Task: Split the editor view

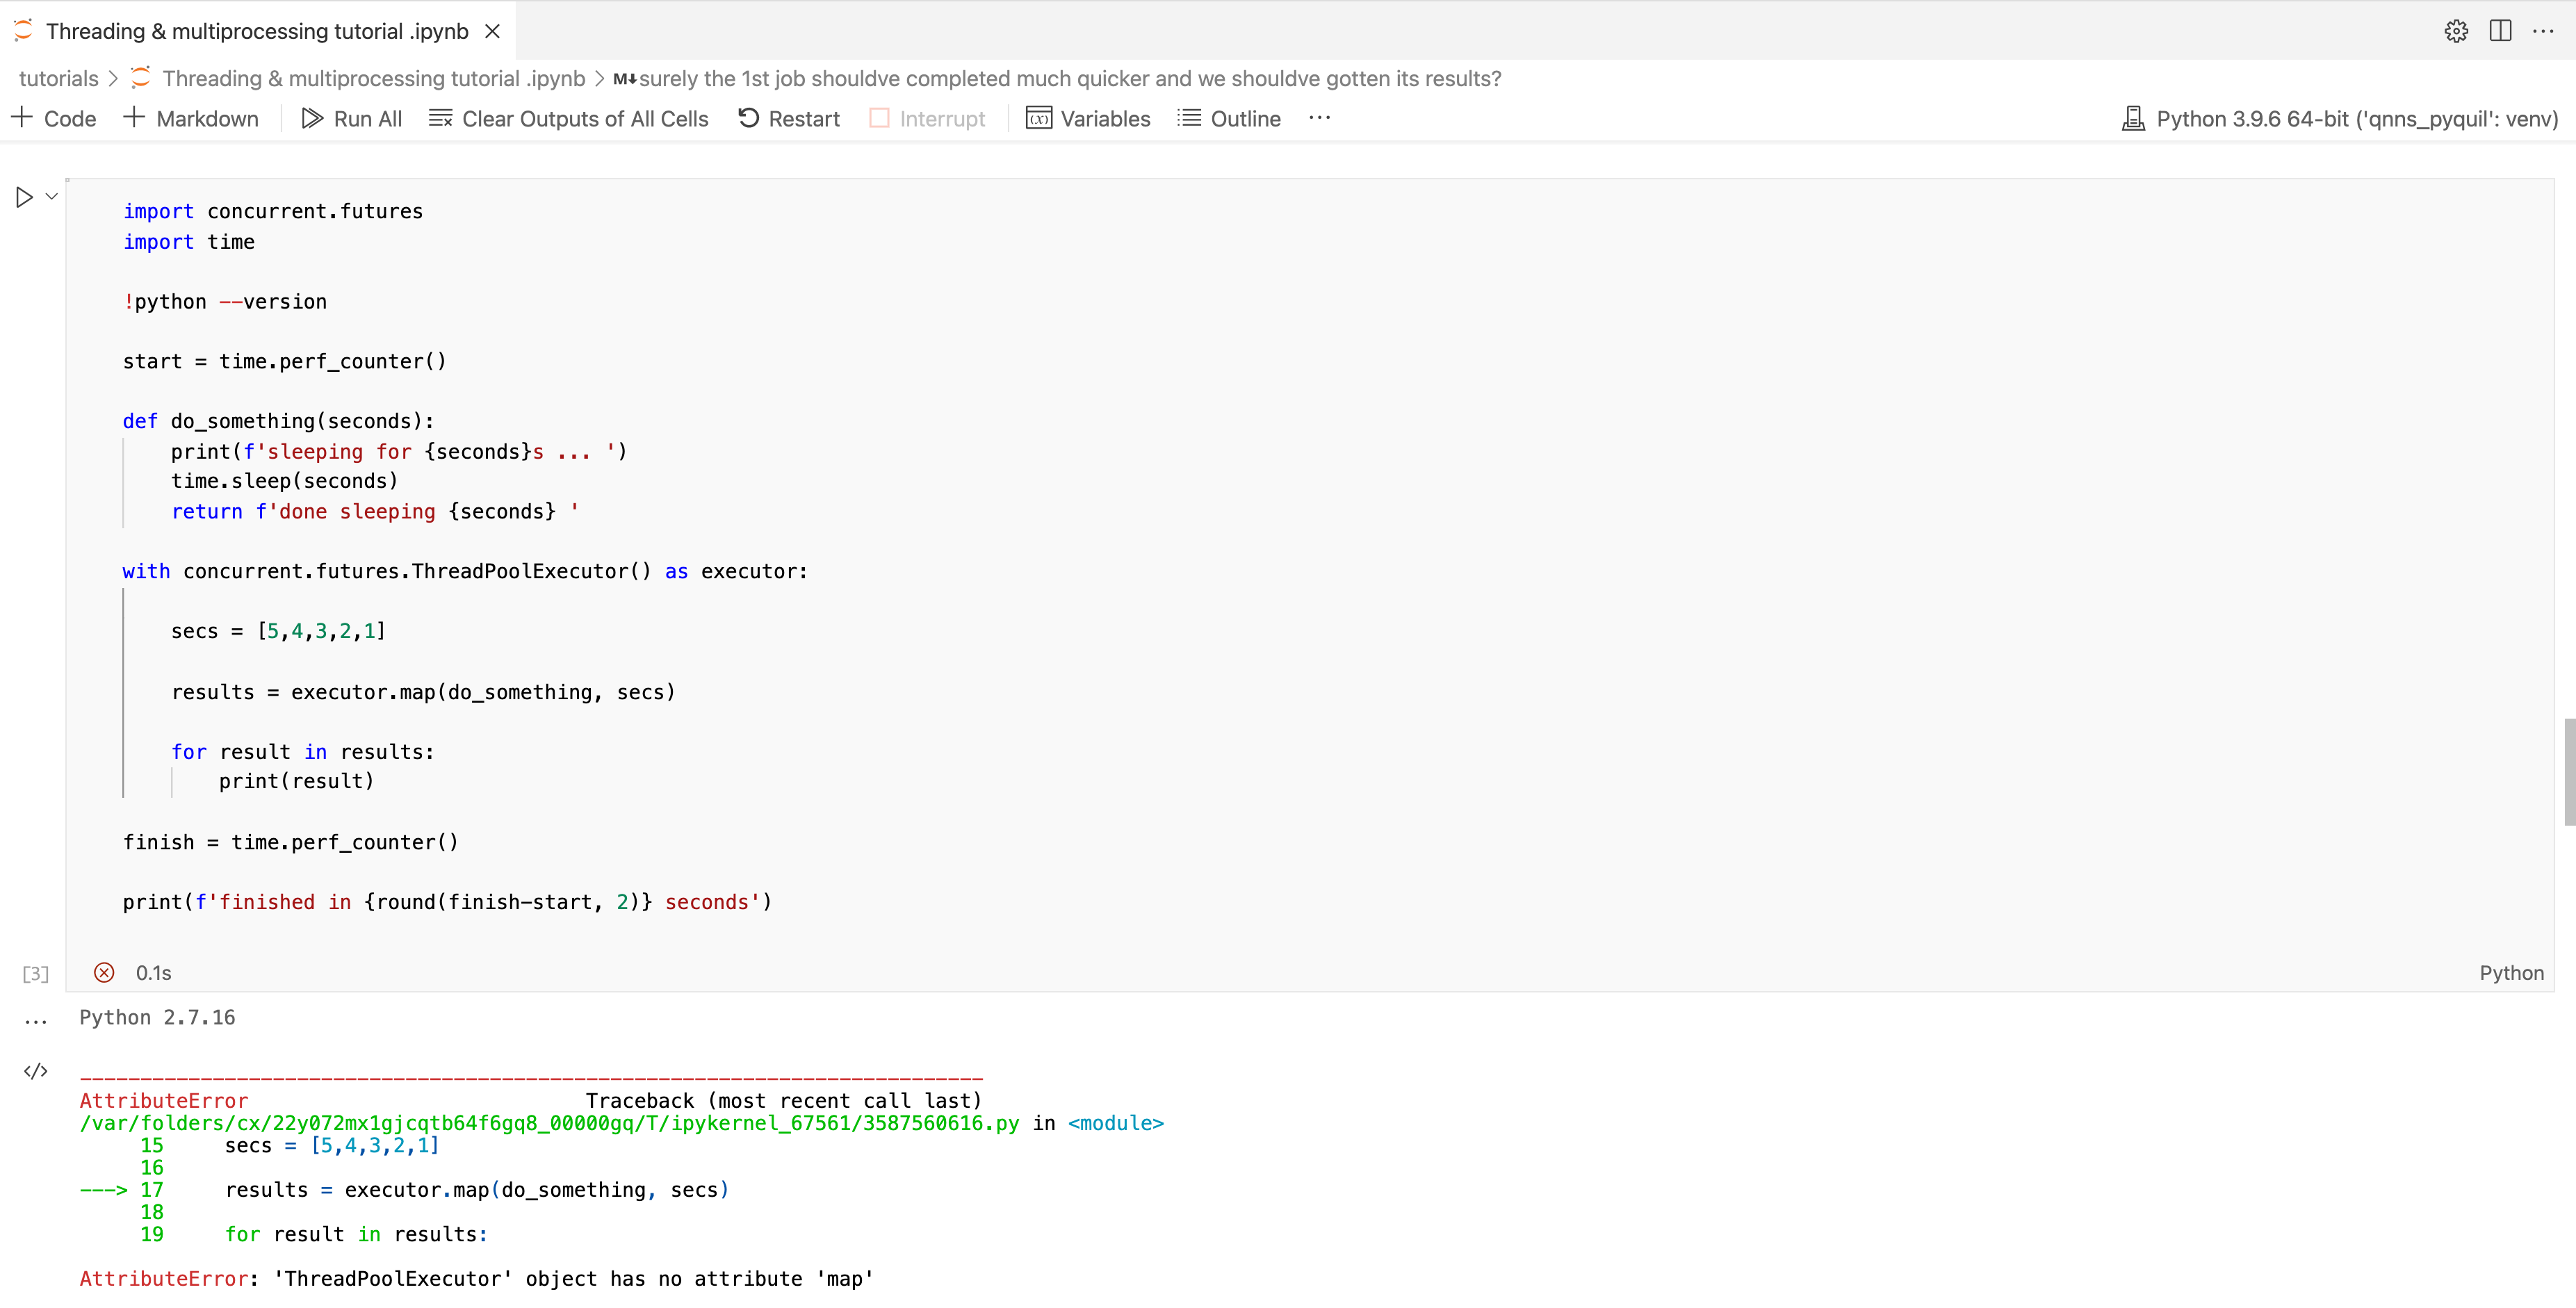Action: 2500,31
